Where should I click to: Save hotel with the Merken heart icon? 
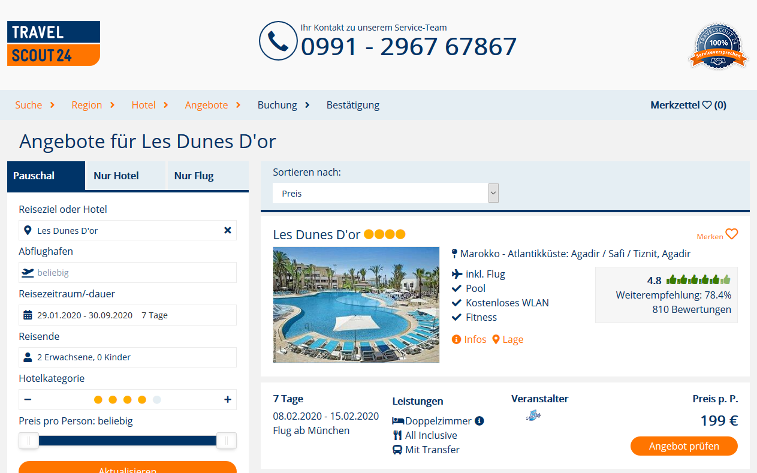(731, 234)
